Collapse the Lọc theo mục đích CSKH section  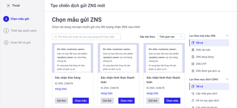point(227,79)
